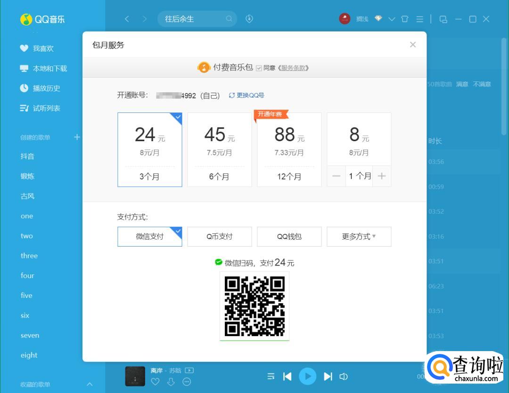
Task: Open the skin T-shirt icon
Action: pos(405,19)
